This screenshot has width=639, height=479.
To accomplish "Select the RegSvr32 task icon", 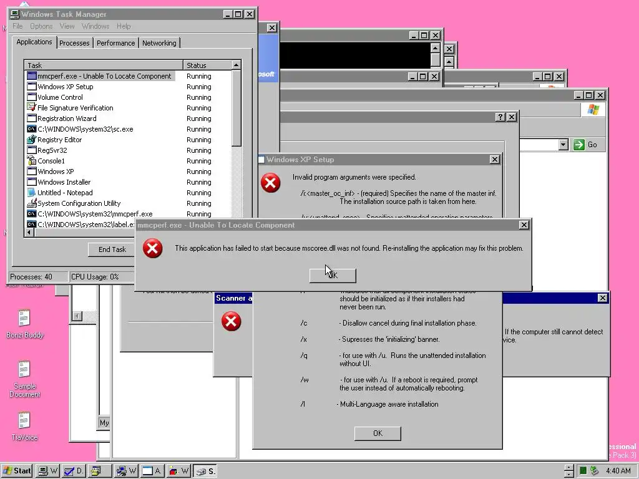I will (31, 150).
